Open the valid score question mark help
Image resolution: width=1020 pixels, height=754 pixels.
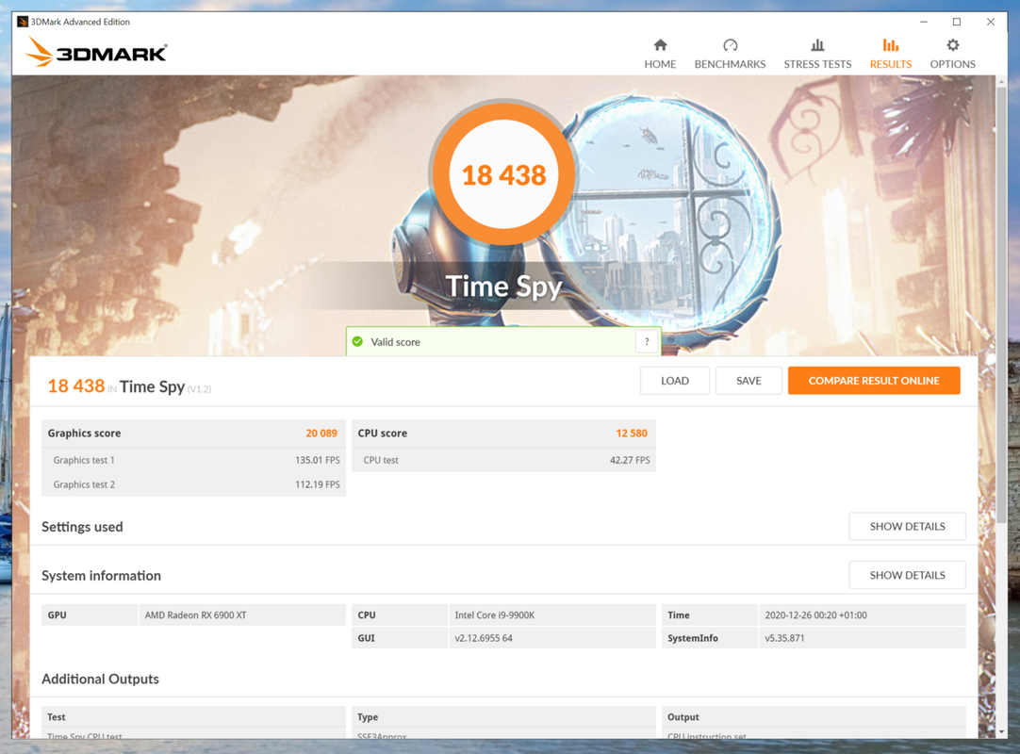pyautogui.click(x=647, y=341)
